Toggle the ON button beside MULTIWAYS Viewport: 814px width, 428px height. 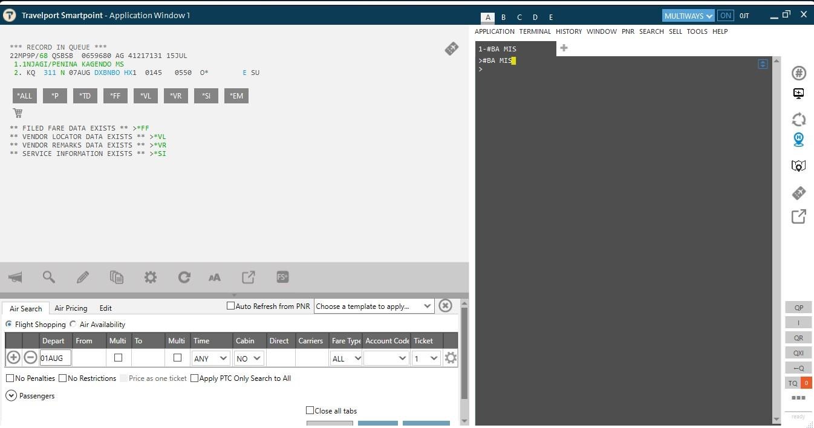[726, 16]
